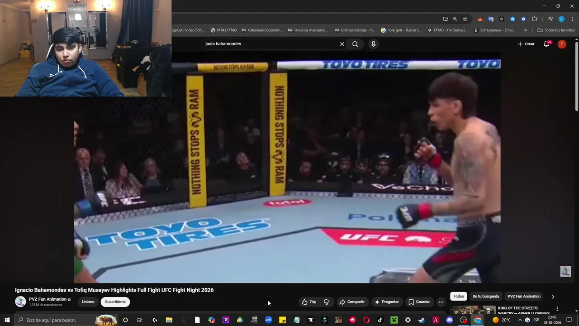
Task: Open Twitch from the taskbar
Action: 226,320
